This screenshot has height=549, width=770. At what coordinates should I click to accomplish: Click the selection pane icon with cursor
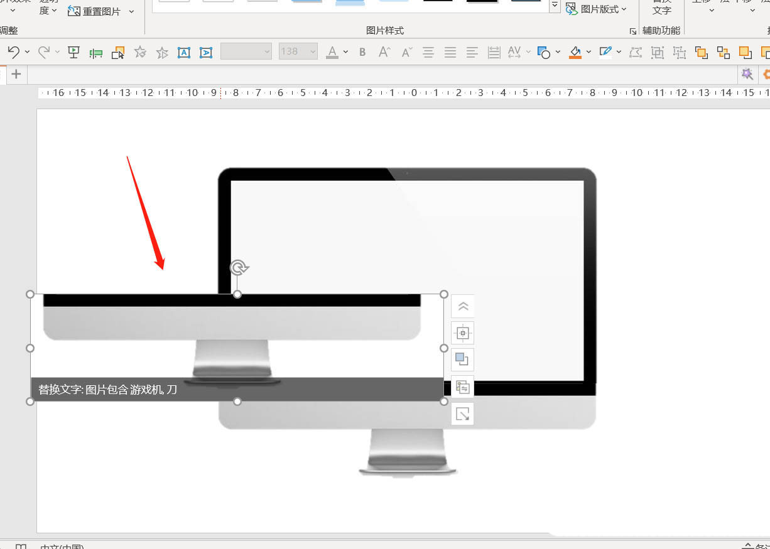(118, 53)
